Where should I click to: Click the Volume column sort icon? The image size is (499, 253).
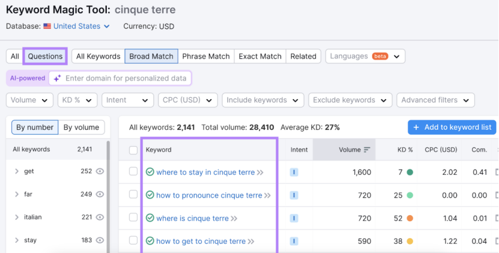(367, 150)
